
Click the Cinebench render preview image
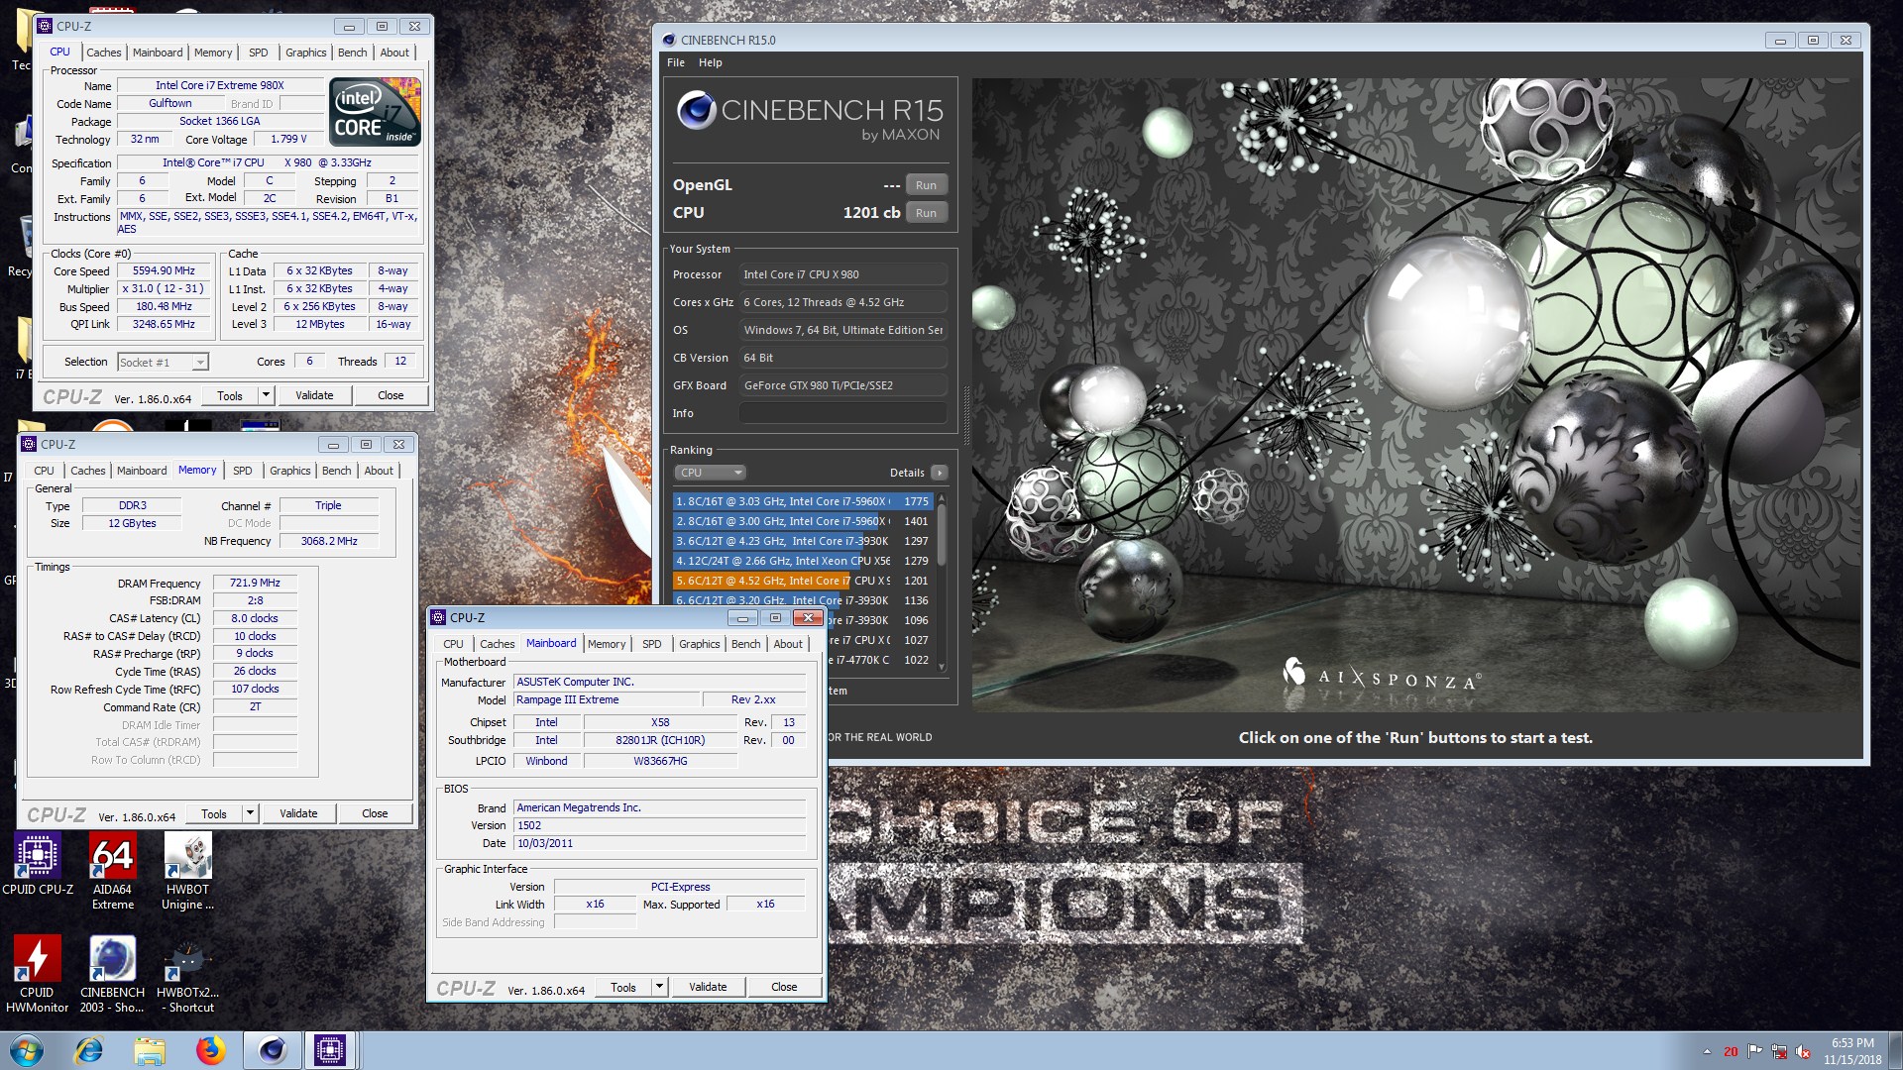[x=1415, y=394]
